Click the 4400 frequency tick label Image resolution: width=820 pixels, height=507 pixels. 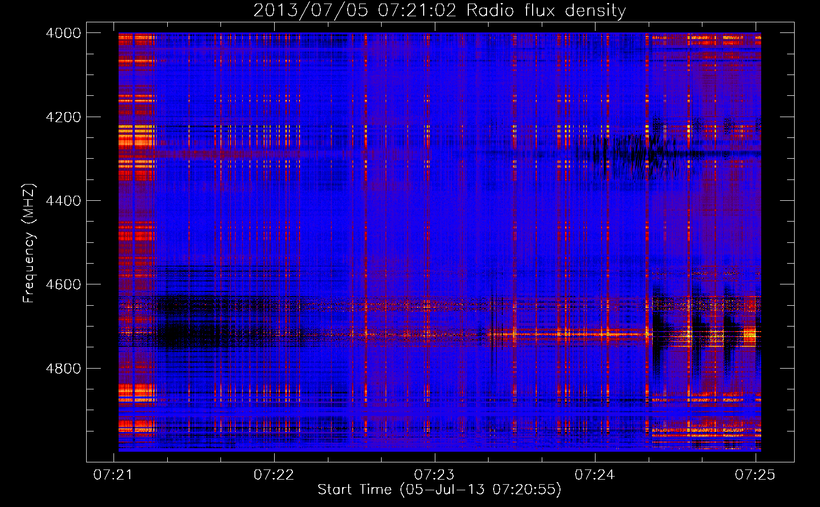pyautogui.click(x=63, y=201)
